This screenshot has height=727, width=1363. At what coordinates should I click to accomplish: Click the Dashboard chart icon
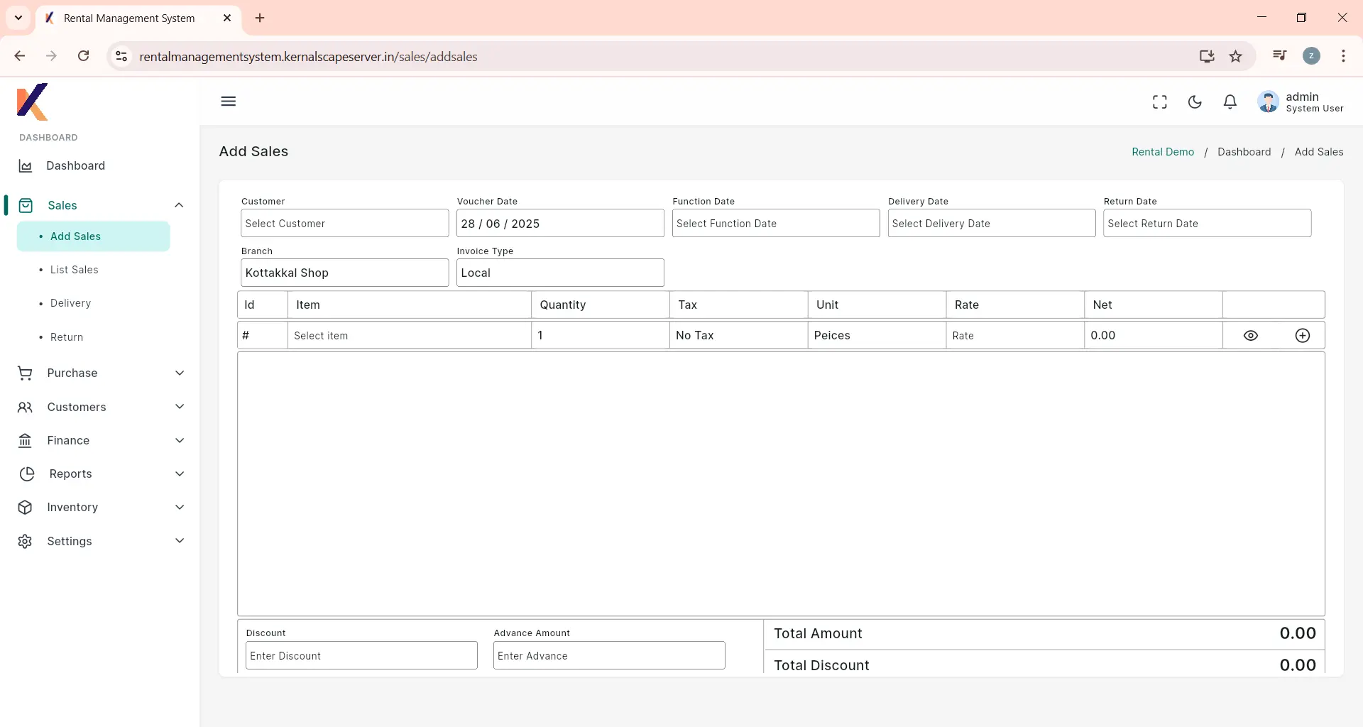26,166
